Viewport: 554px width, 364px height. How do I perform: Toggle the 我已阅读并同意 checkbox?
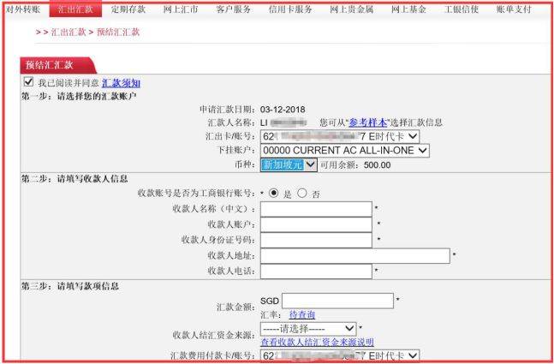pyautogui.click(x=28, y=82)
